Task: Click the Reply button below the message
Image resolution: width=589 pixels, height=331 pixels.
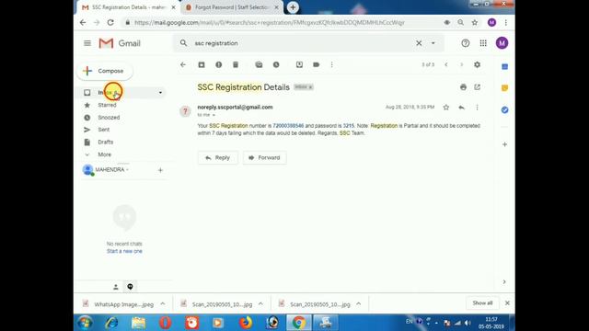Action: pos(218,157)
